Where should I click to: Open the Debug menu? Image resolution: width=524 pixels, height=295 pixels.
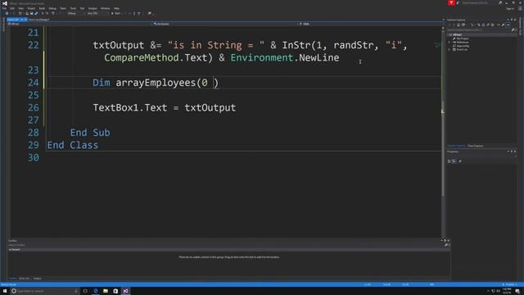coord(52,8)
